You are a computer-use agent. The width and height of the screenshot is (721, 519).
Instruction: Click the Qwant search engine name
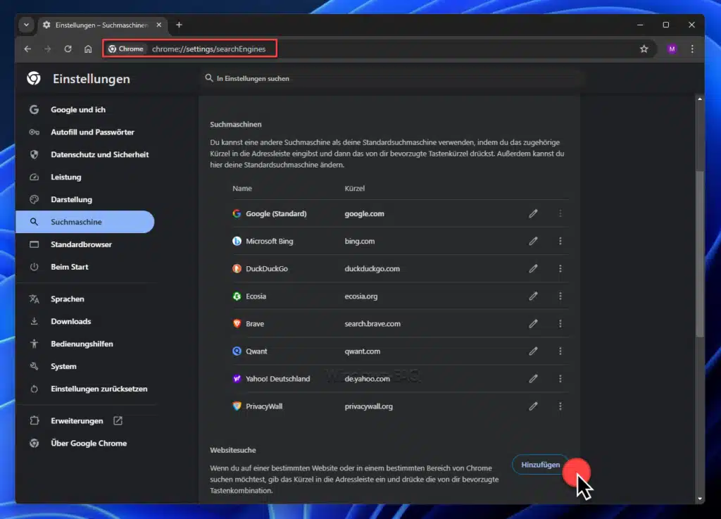[256, 351]
